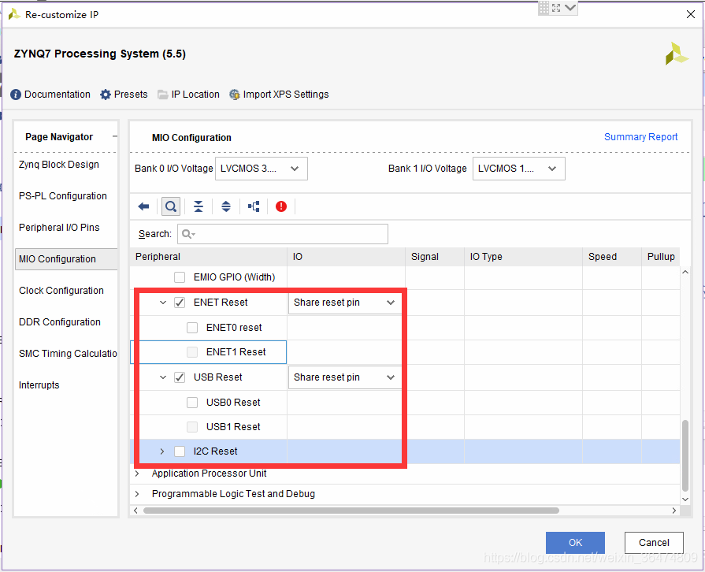Open the Peripheral I/O Pins page
Viewport: 705px width, 572px height.
[59, 228]
